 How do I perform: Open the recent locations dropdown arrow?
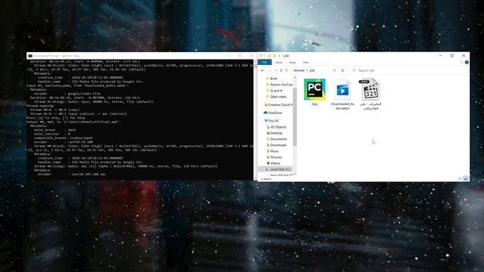tap(275, 70)
